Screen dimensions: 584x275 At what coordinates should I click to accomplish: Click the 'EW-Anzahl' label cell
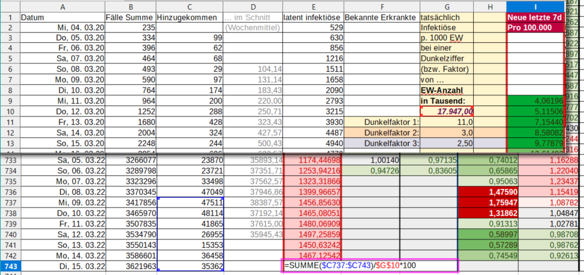[447, 90]
